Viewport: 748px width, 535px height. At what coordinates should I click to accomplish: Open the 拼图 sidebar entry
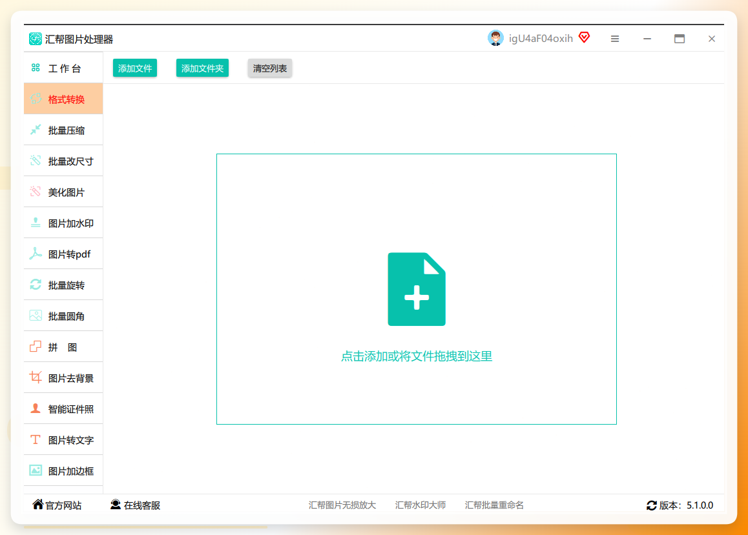[x=63, y=347]
